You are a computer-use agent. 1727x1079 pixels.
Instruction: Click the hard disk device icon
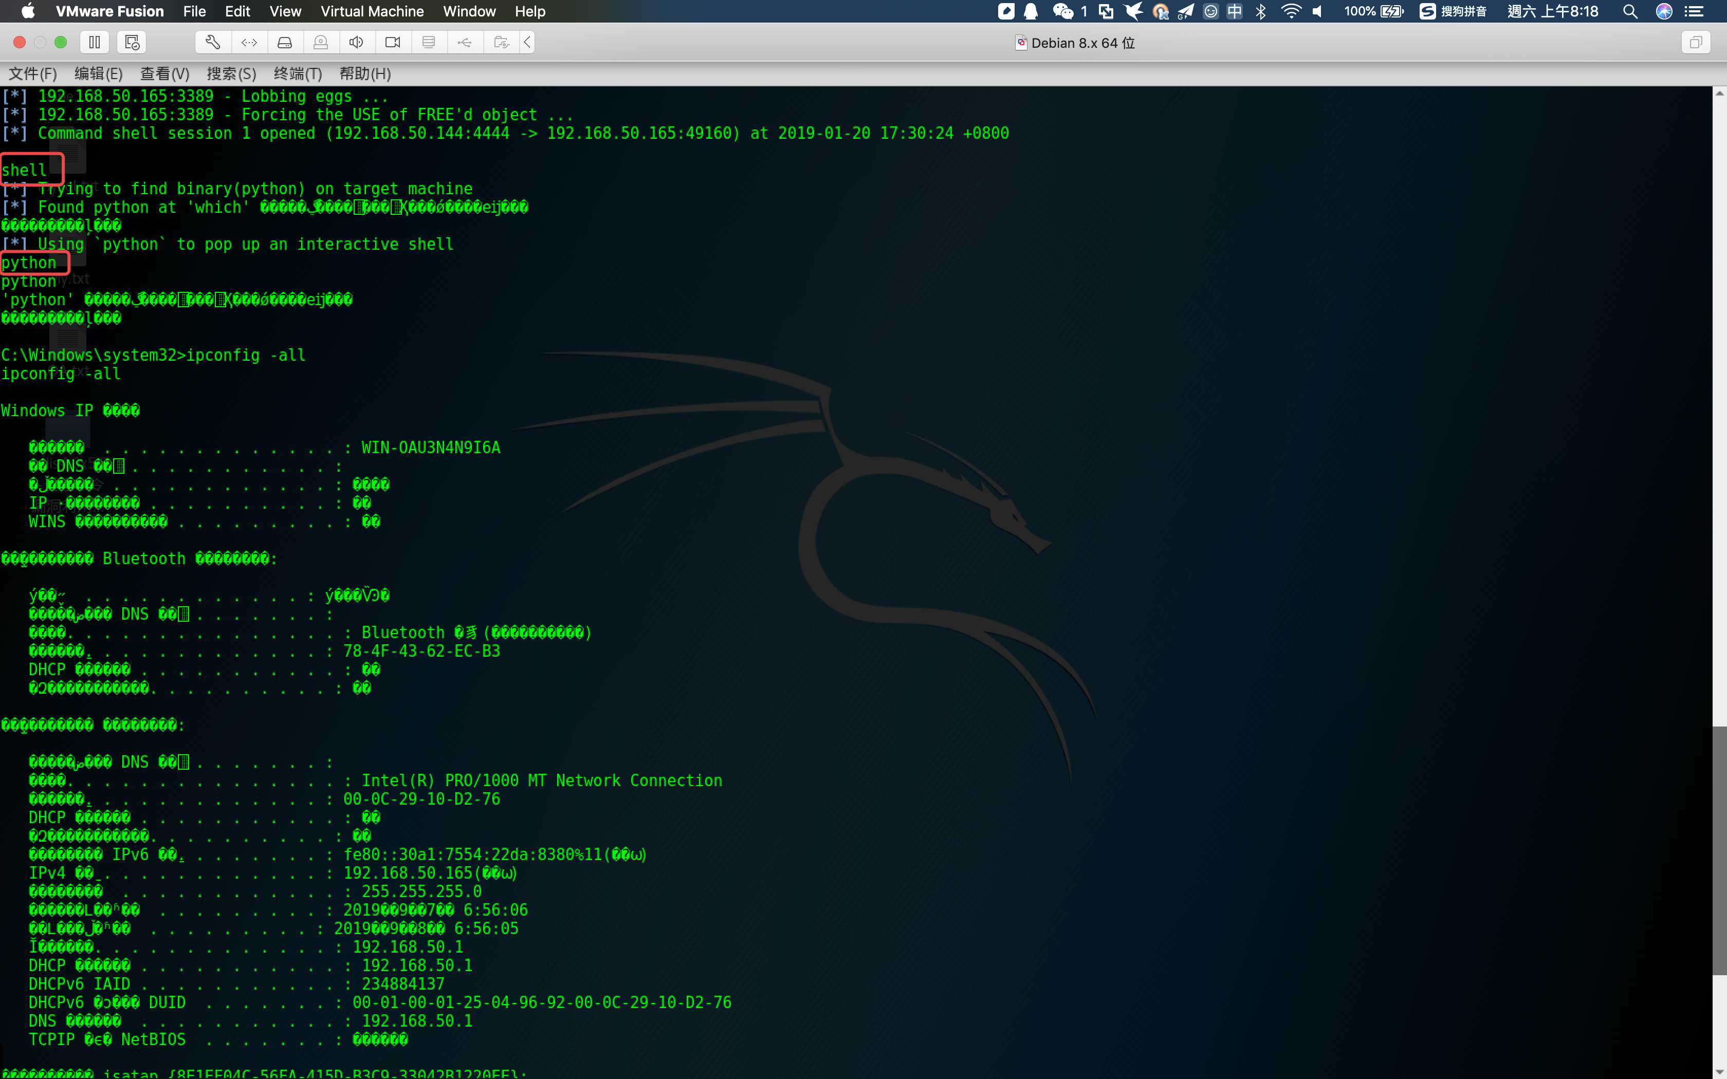tap(285, 43)
